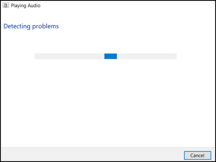Click the word Detecting in the heading
This screenshot has width=216, height=162.
tap(17, 26)
